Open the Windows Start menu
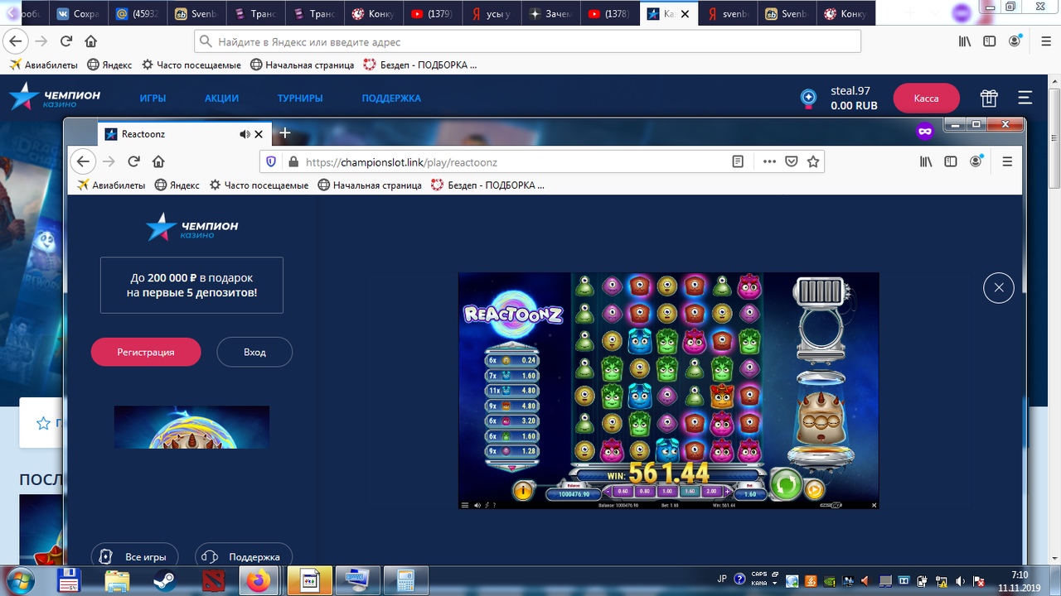The image size is (1061, 596). (x=18, y=580)
